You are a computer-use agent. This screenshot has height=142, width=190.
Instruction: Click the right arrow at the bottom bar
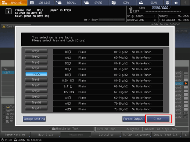click(186, 135)
